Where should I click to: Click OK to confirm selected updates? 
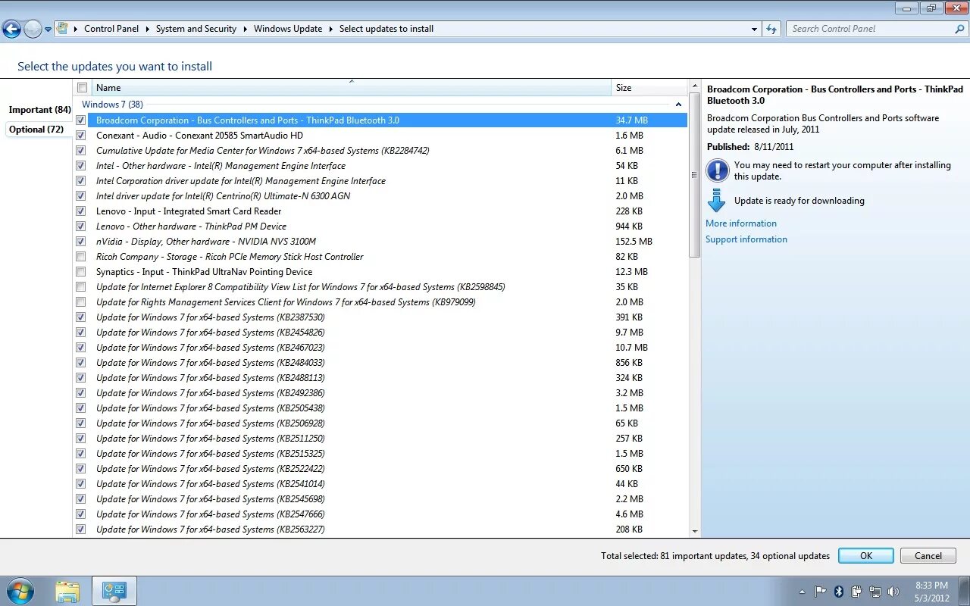click(866, 556)
